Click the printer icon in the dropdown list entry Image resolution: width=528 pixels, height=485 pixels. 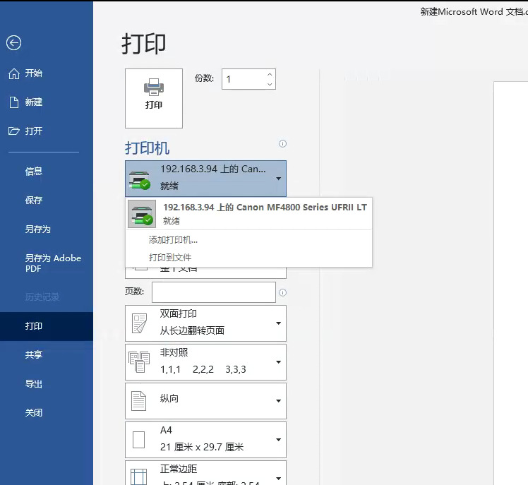tap(142, 214)
